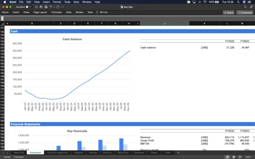Open the Help menu
This screenshot has width=255, height=159.
pos(97,2)
